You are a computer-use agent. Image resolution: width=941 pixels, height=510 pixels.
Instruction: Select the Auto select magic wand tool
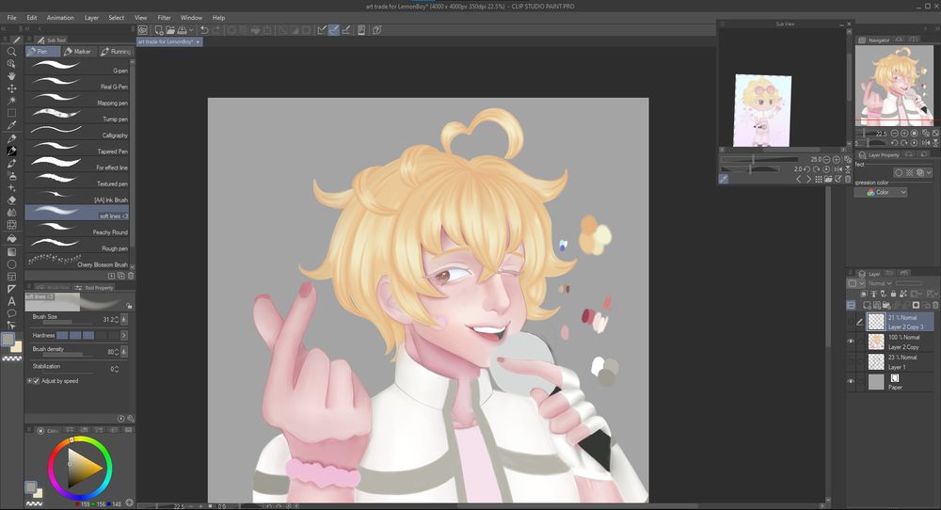click(x=11, y=100)
